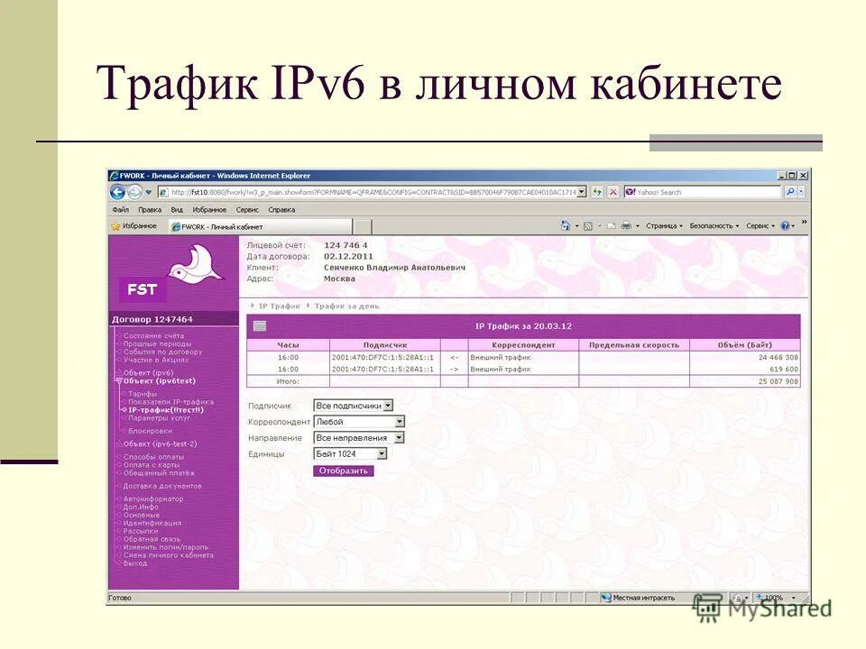The height and width of the screenshot is (649, 866).
Task: Open the Home page icon on the toolbar
Action: tap(564, 224)
